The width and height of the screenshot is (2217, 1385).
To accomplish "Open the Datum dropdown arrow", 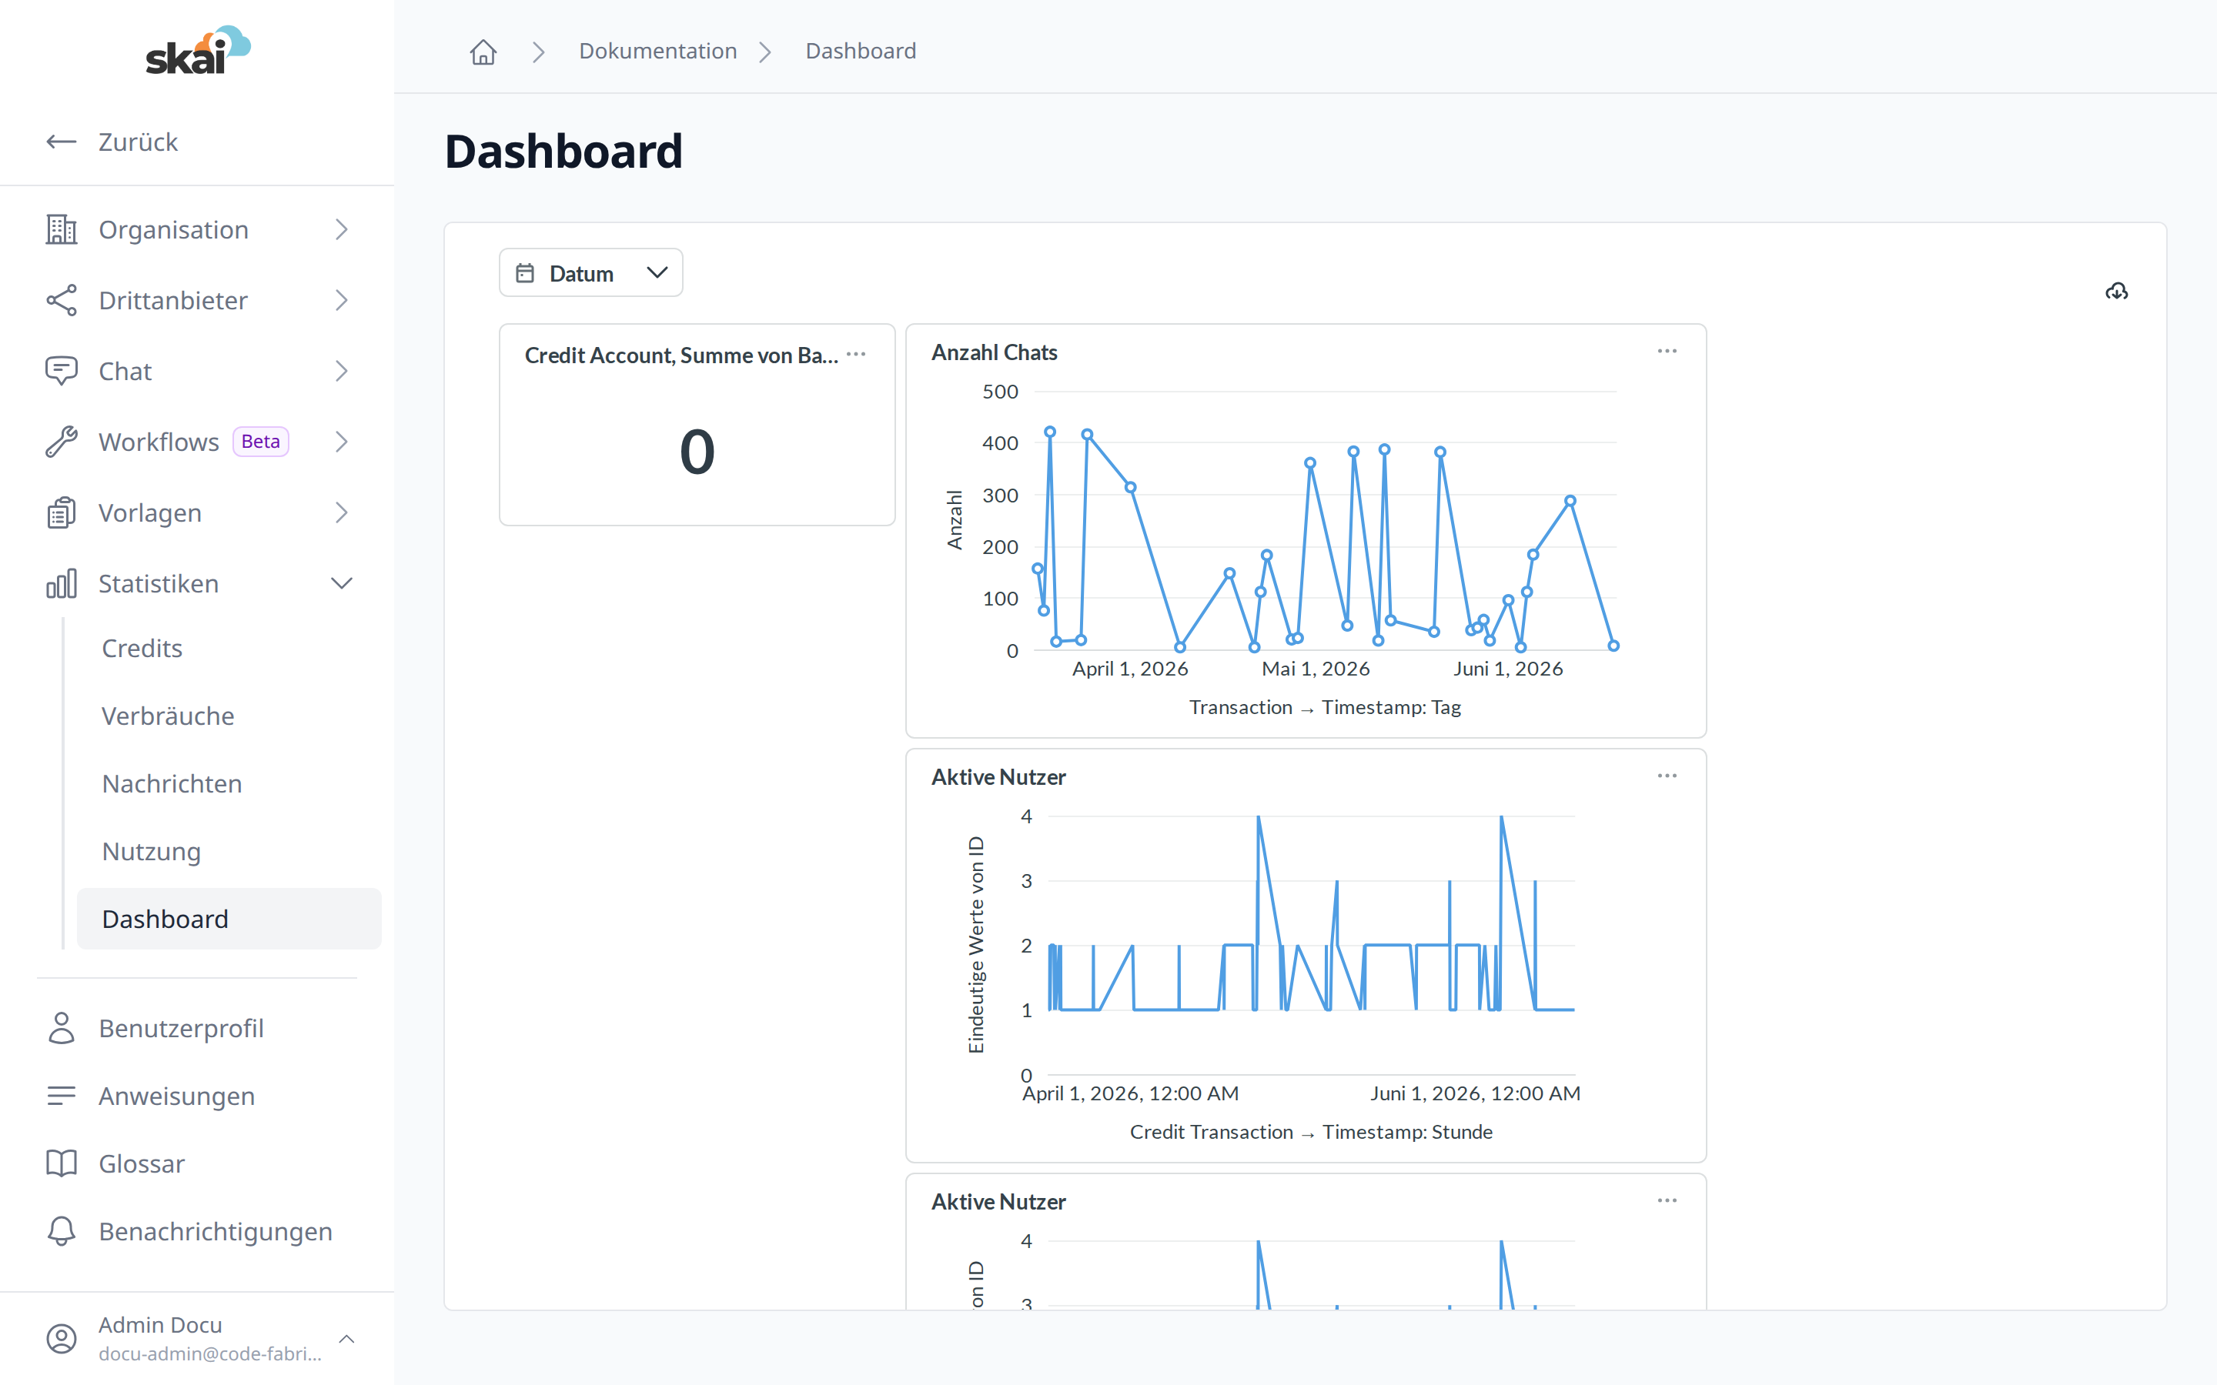I will [657, 273].
